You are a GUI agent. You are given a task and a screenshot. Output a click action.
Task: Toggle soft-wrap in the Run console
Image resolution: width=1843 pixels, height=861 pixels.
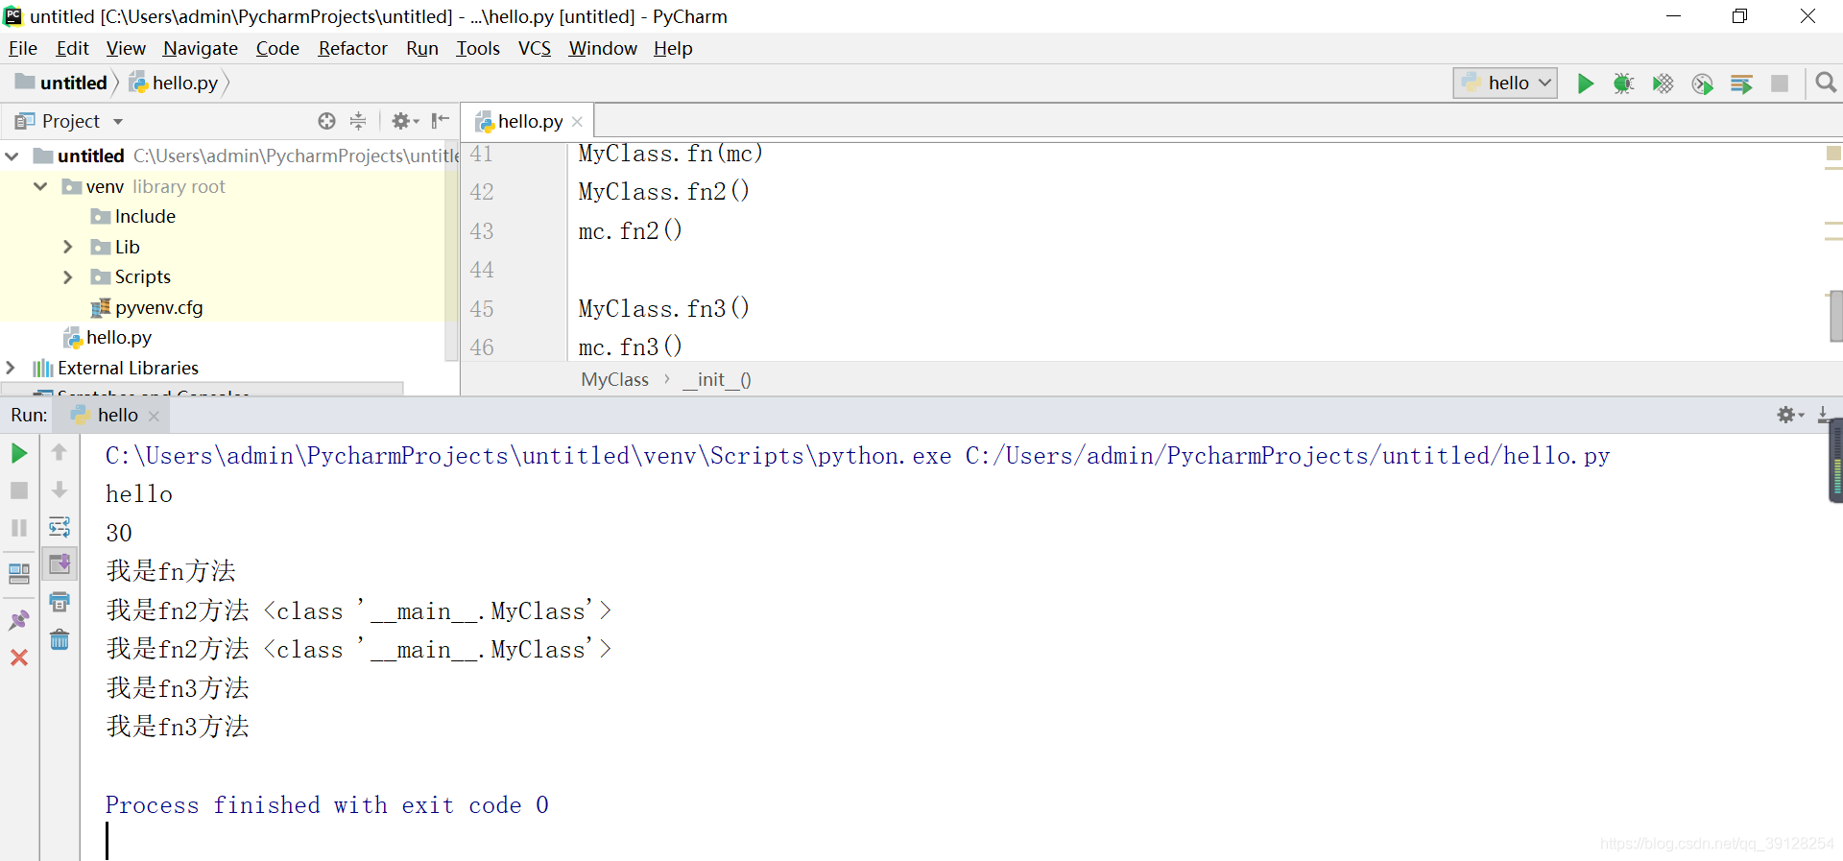(60, 527)
